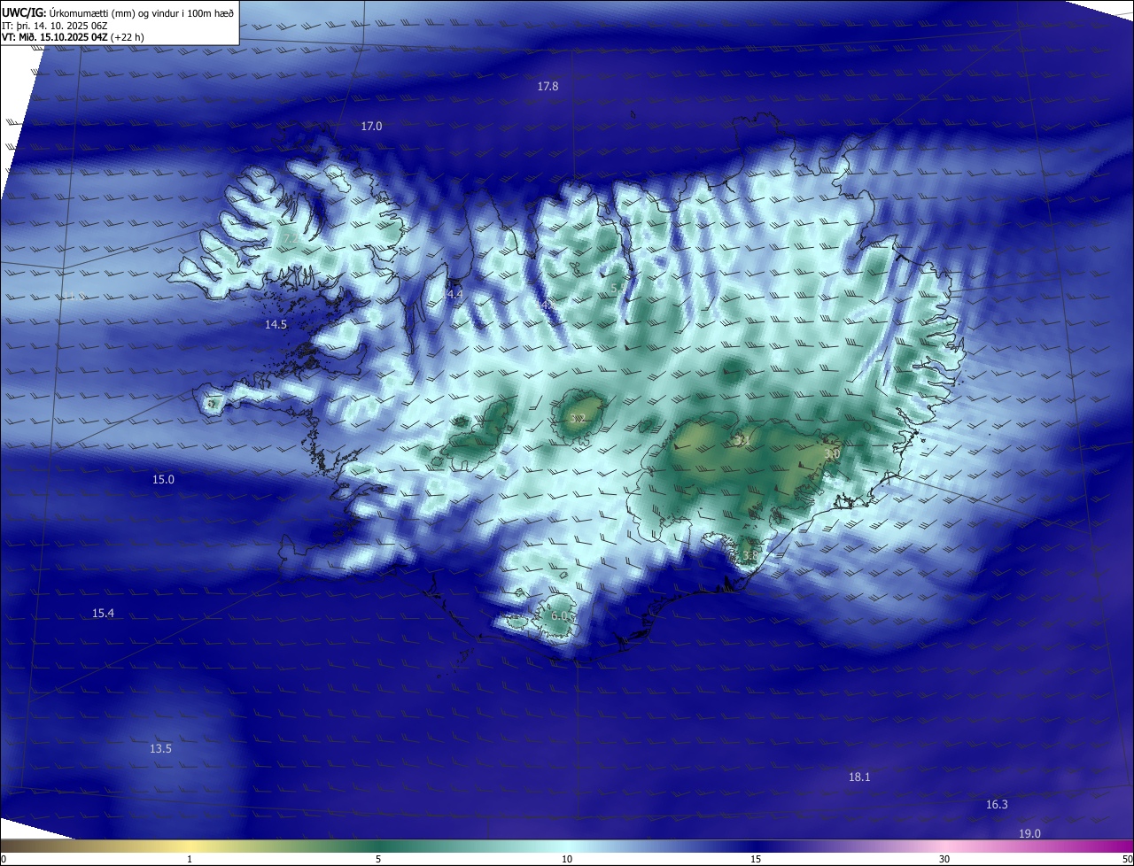Click the 19.0 value label near the colorbar

[1029, 833]
